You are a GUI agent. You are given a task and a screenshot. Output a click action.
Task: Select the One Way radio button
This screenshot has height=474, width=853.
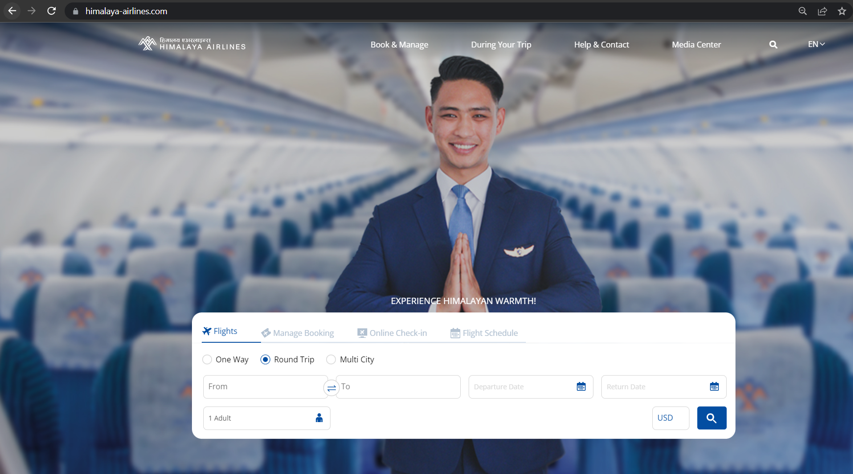point(207,359)
